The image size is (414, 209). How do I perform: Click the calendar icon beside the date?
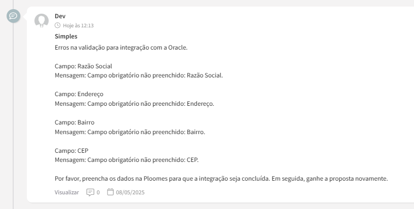[110, 192]
